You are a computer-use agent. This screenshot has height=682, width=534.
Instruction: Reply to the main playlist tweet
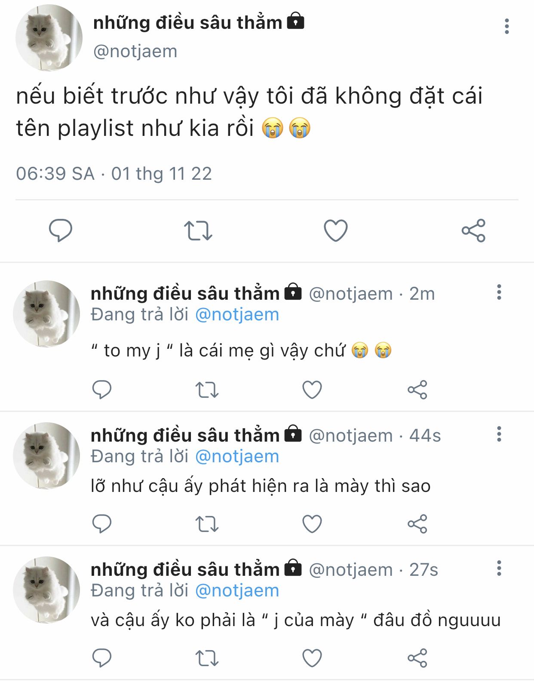point(61,230)
